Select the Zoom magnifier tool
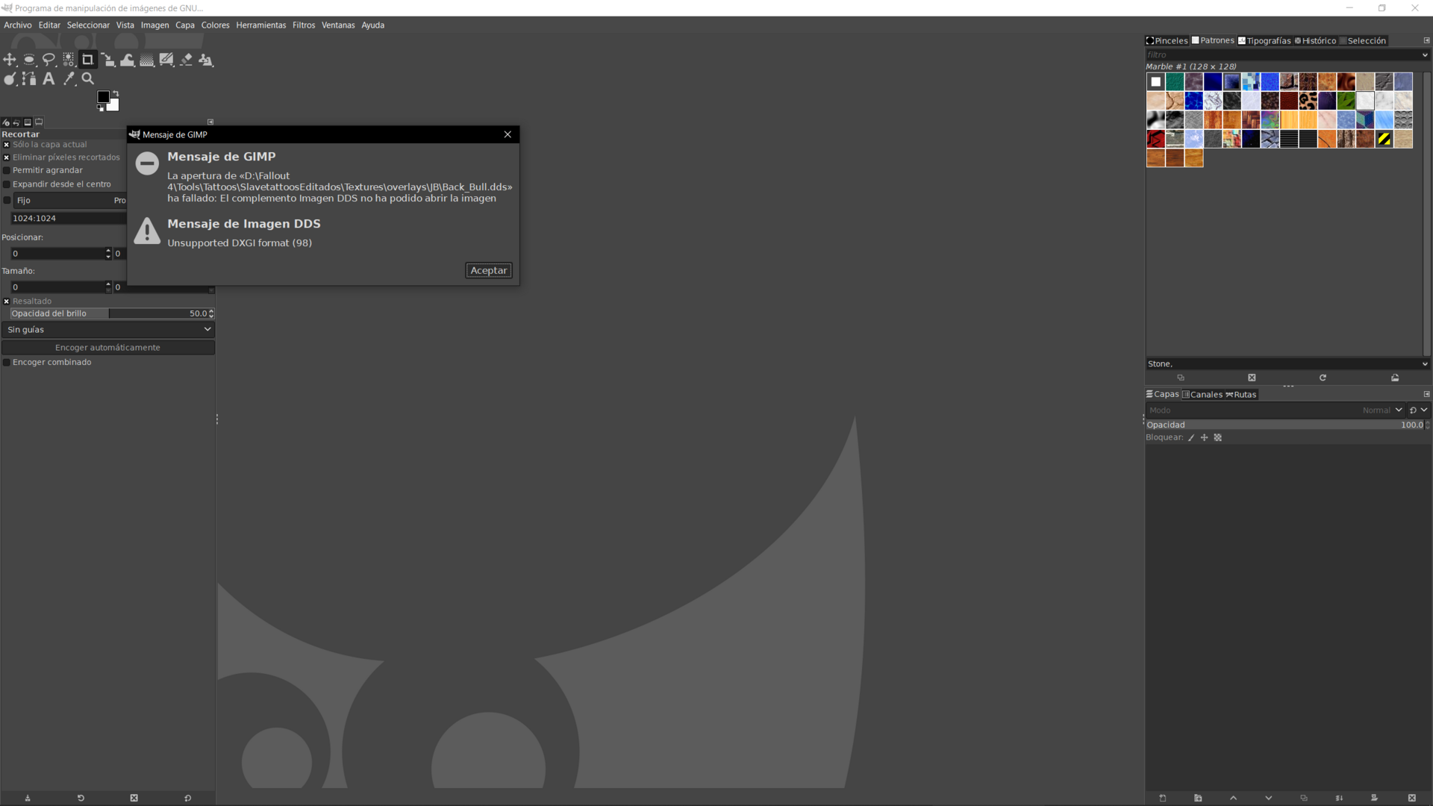 click(88, 78)
